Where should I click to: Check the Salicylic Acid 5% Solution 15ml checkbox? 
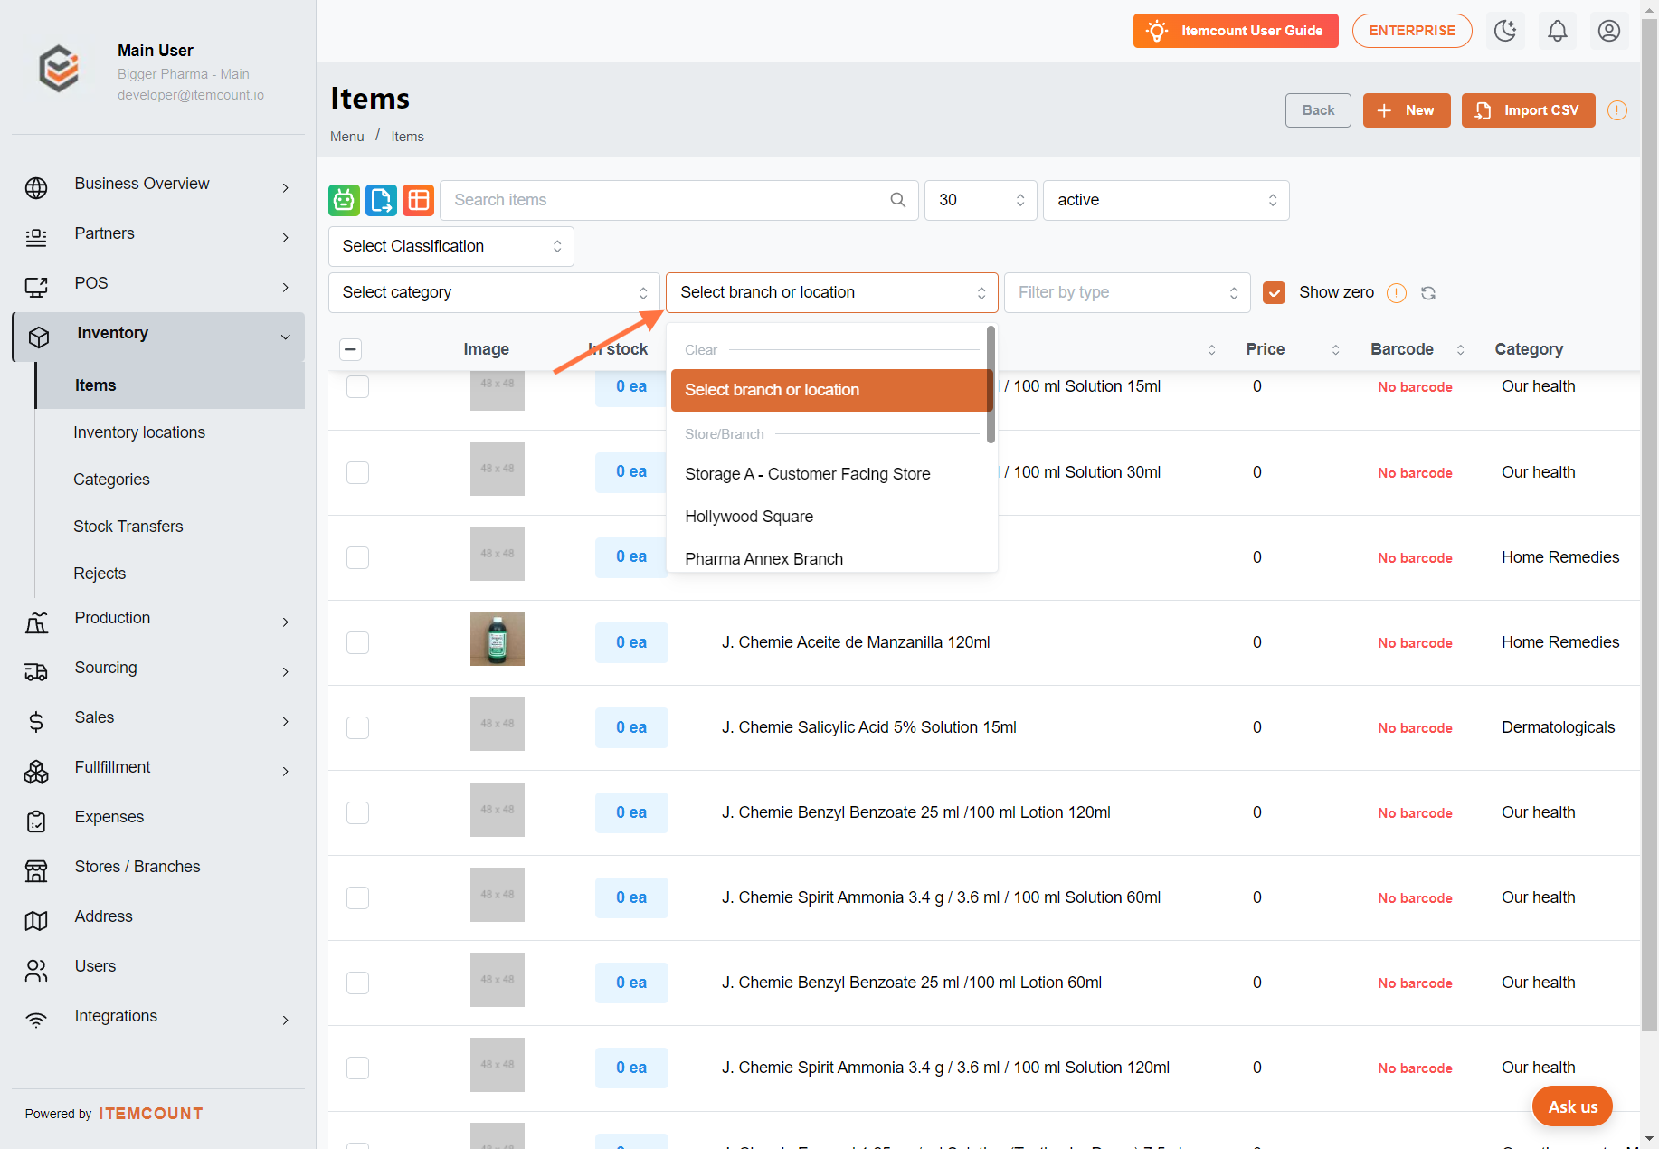(x=358, y=727)
